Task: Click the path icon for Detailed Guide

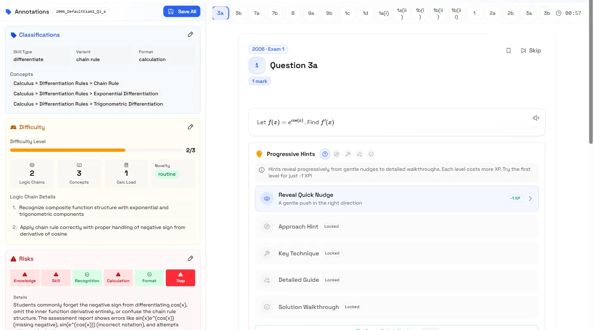Action: 359,154
